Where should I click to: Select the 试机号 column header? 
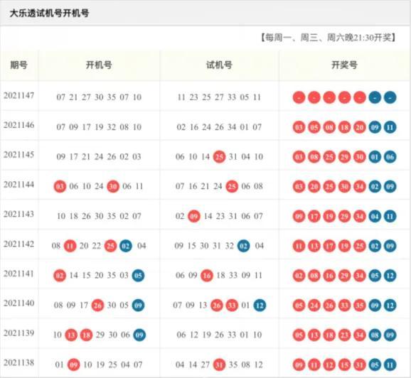pos(219,65)
